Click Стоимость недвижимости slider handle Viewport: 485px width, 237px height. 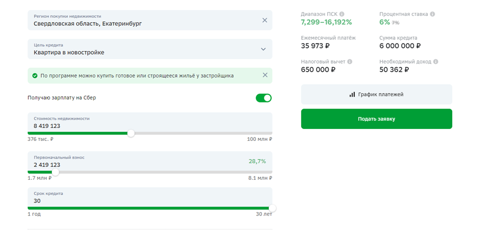click(x=131, y=133)
